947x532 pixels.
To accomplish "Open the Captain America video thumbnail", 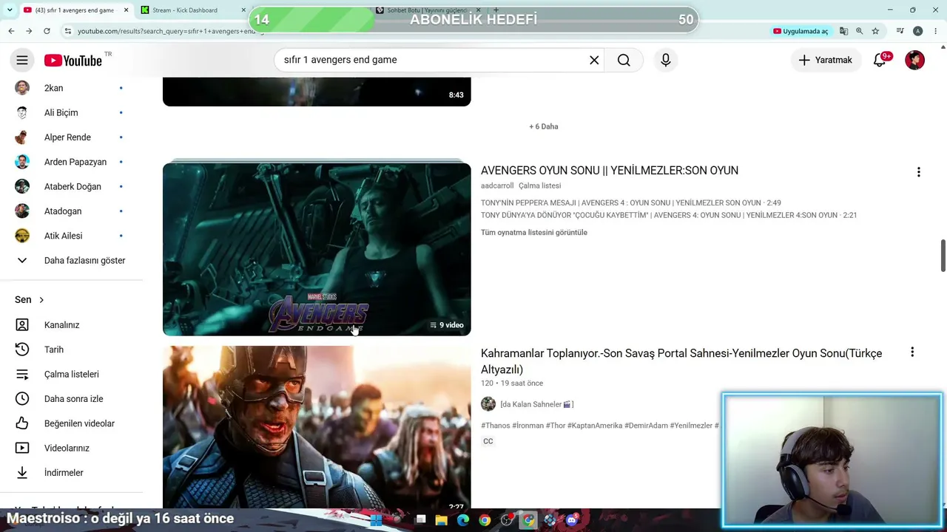I will 317,427.
